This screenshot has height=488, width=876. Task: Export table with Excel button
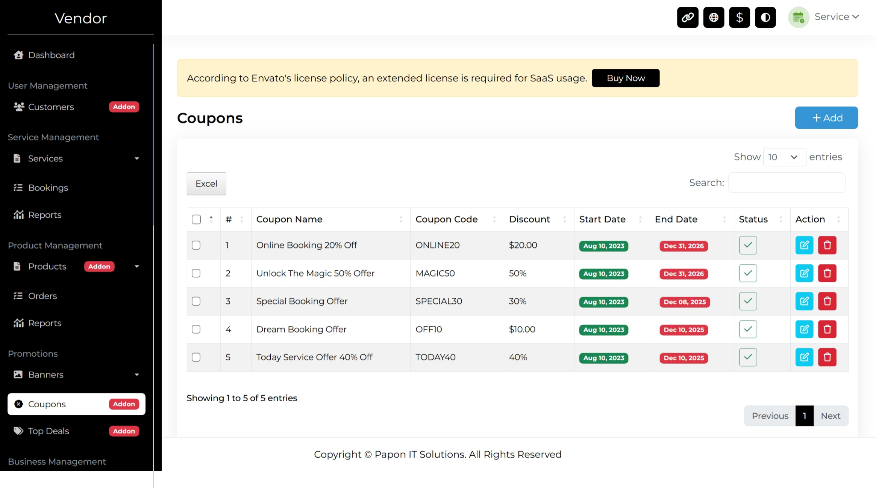point(206,184)
